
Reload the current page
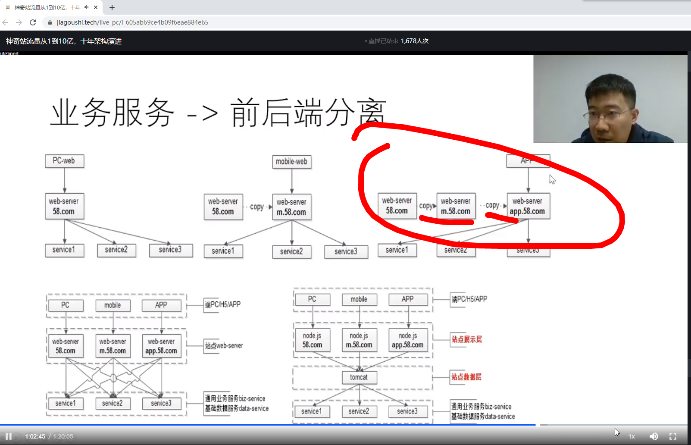click(33, 22)
